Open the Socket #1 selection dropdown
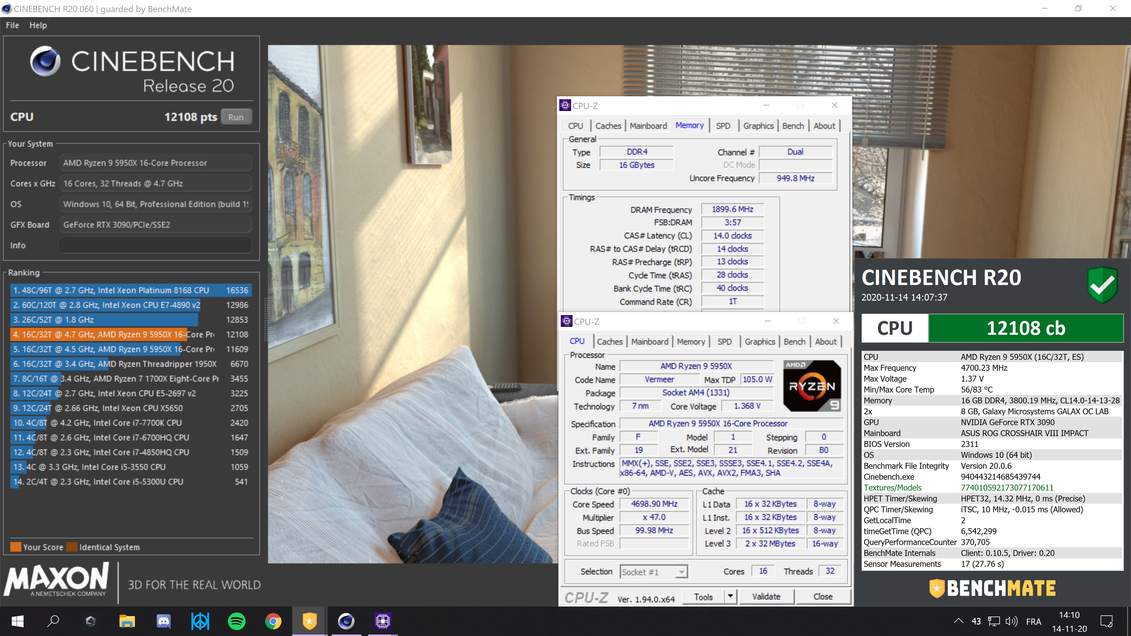The height and width of the screenshot is (636, 1131). (x=654, y=572)
